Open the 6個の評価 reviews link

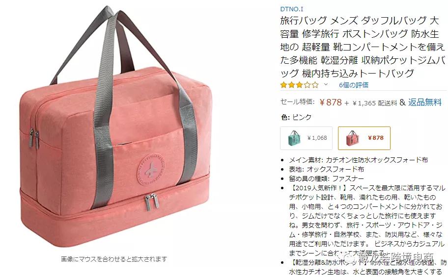click(353, 85)
